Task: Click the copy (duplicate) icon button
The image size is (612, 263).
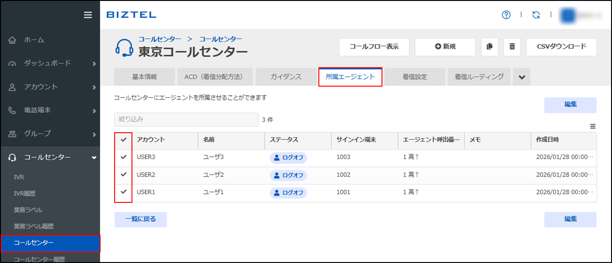Action: tap(489, 47)
